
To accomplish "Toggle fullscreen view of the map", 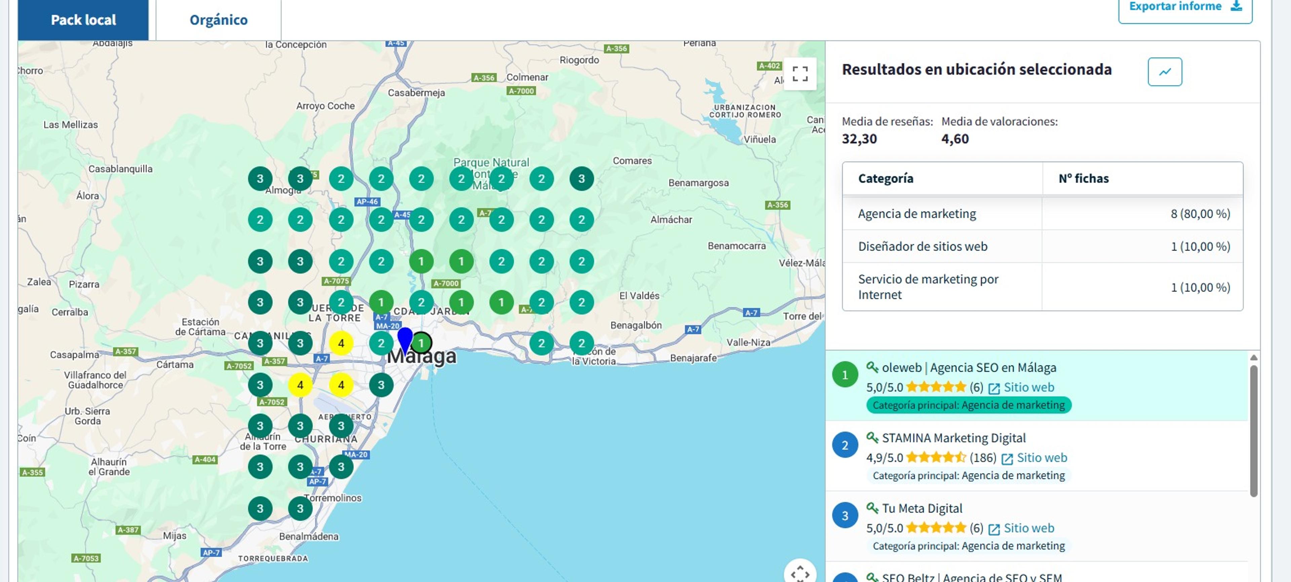I will (x=800, y=74).
